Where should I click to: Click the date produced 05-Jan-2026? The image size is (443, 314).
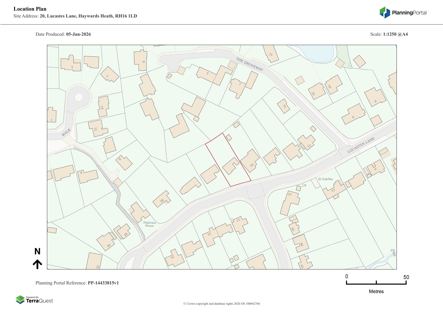[x=78, y=34]
